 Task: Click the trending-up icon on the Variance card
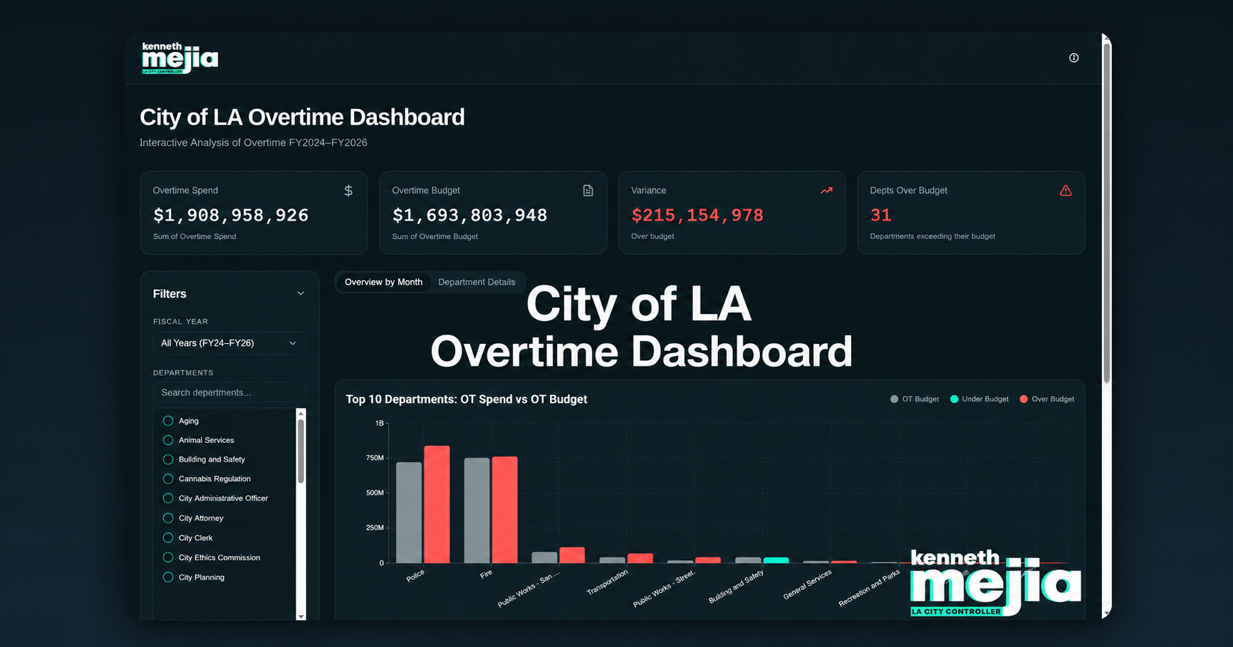coord(826,191)
